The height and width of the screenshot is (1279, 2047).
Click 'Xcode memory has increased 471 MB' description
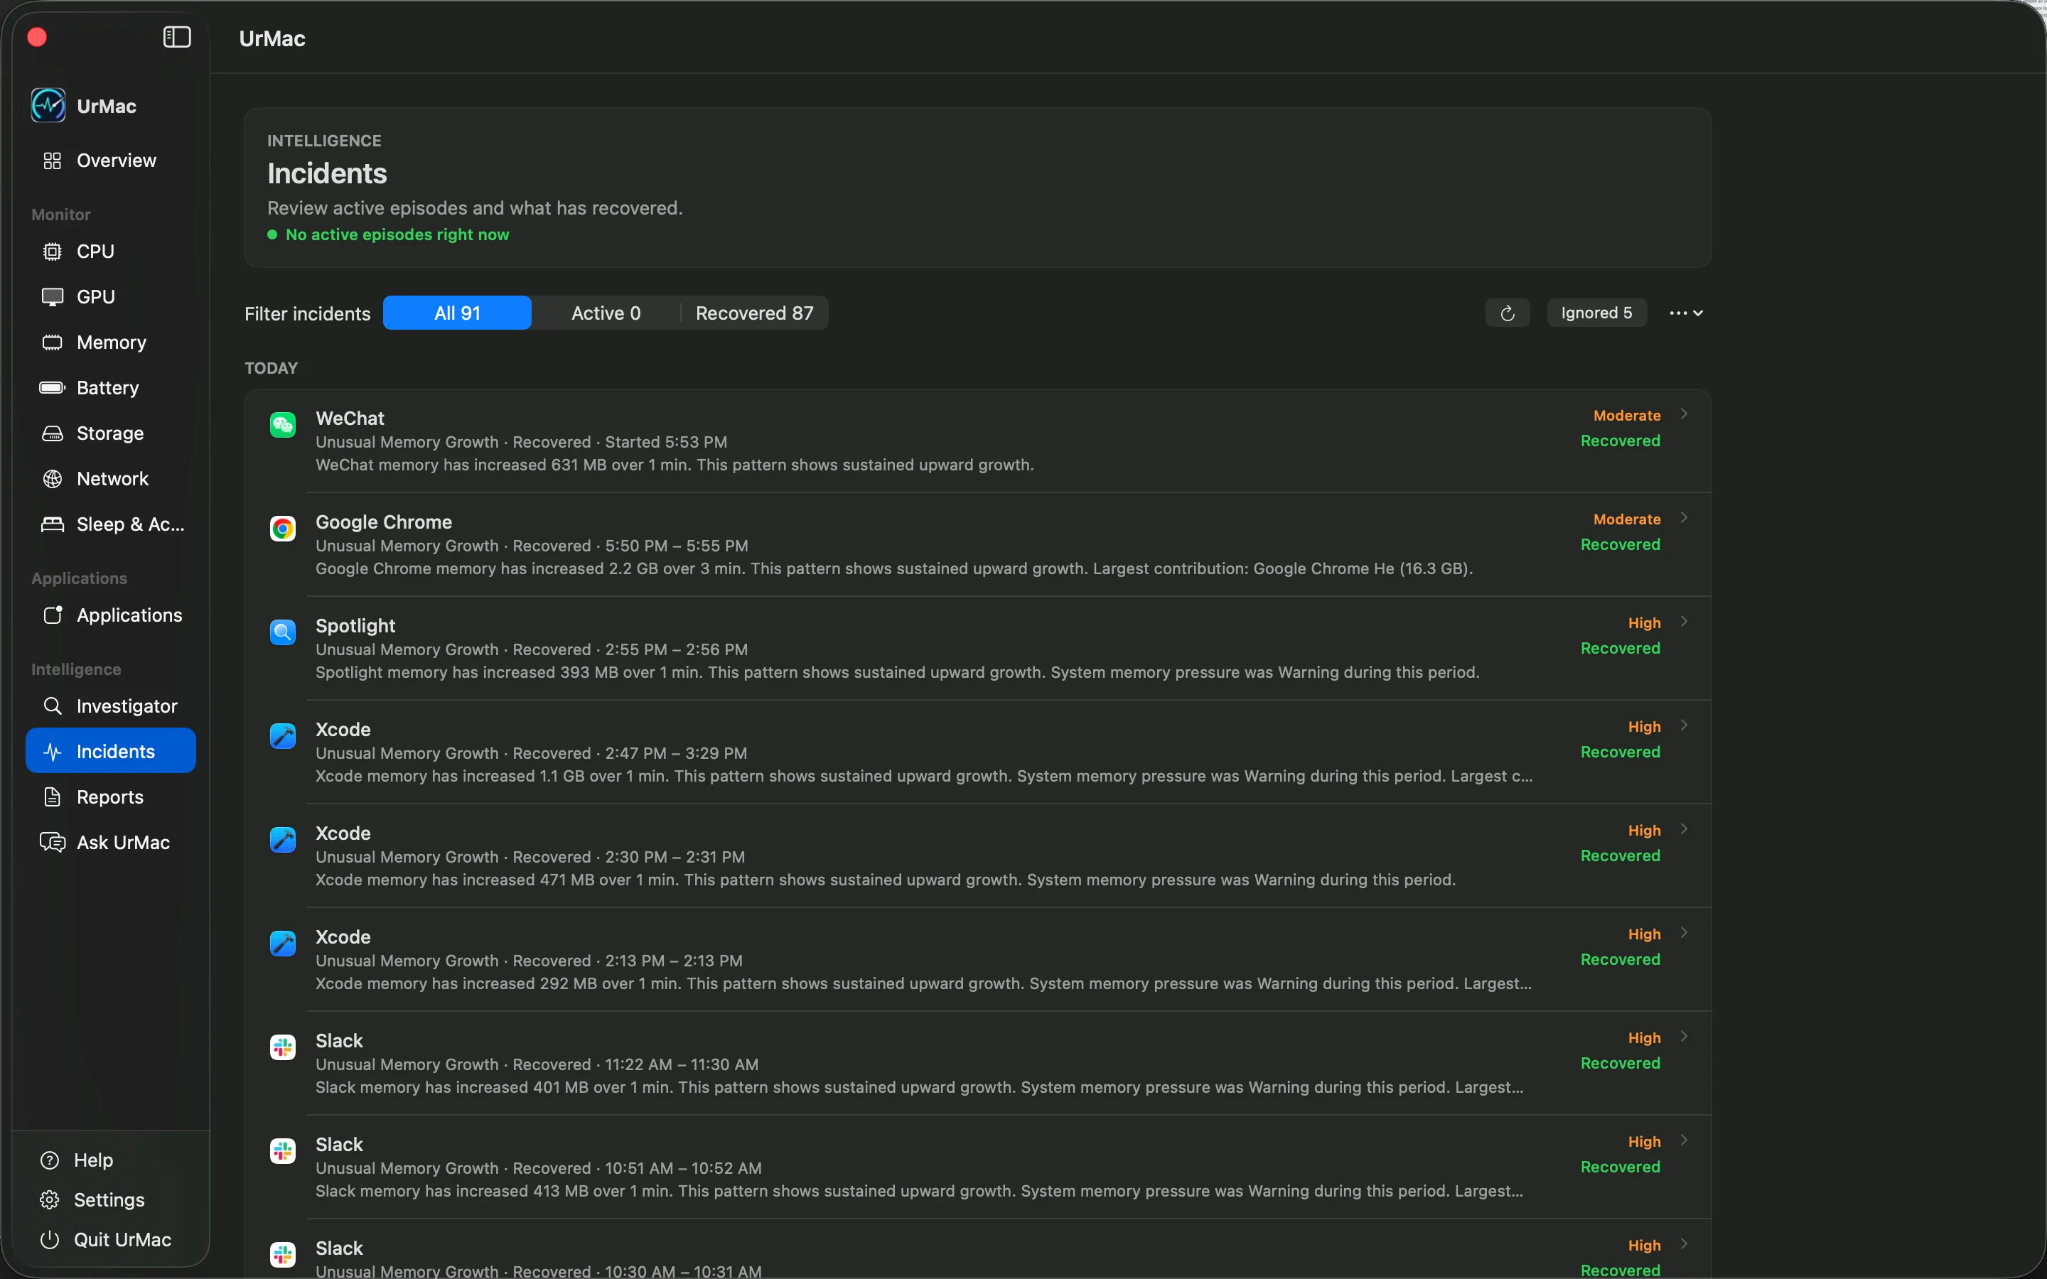(885, 880)
